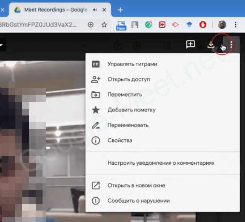Click Добавить пометку menu item
245x222 pixels.
tap(162, 110)
